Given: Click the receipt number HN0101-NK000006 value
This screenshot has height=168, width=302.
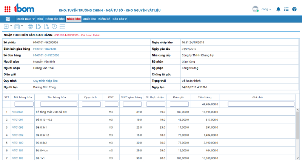Looking at the screenshot, I should (x=45, y=43).
